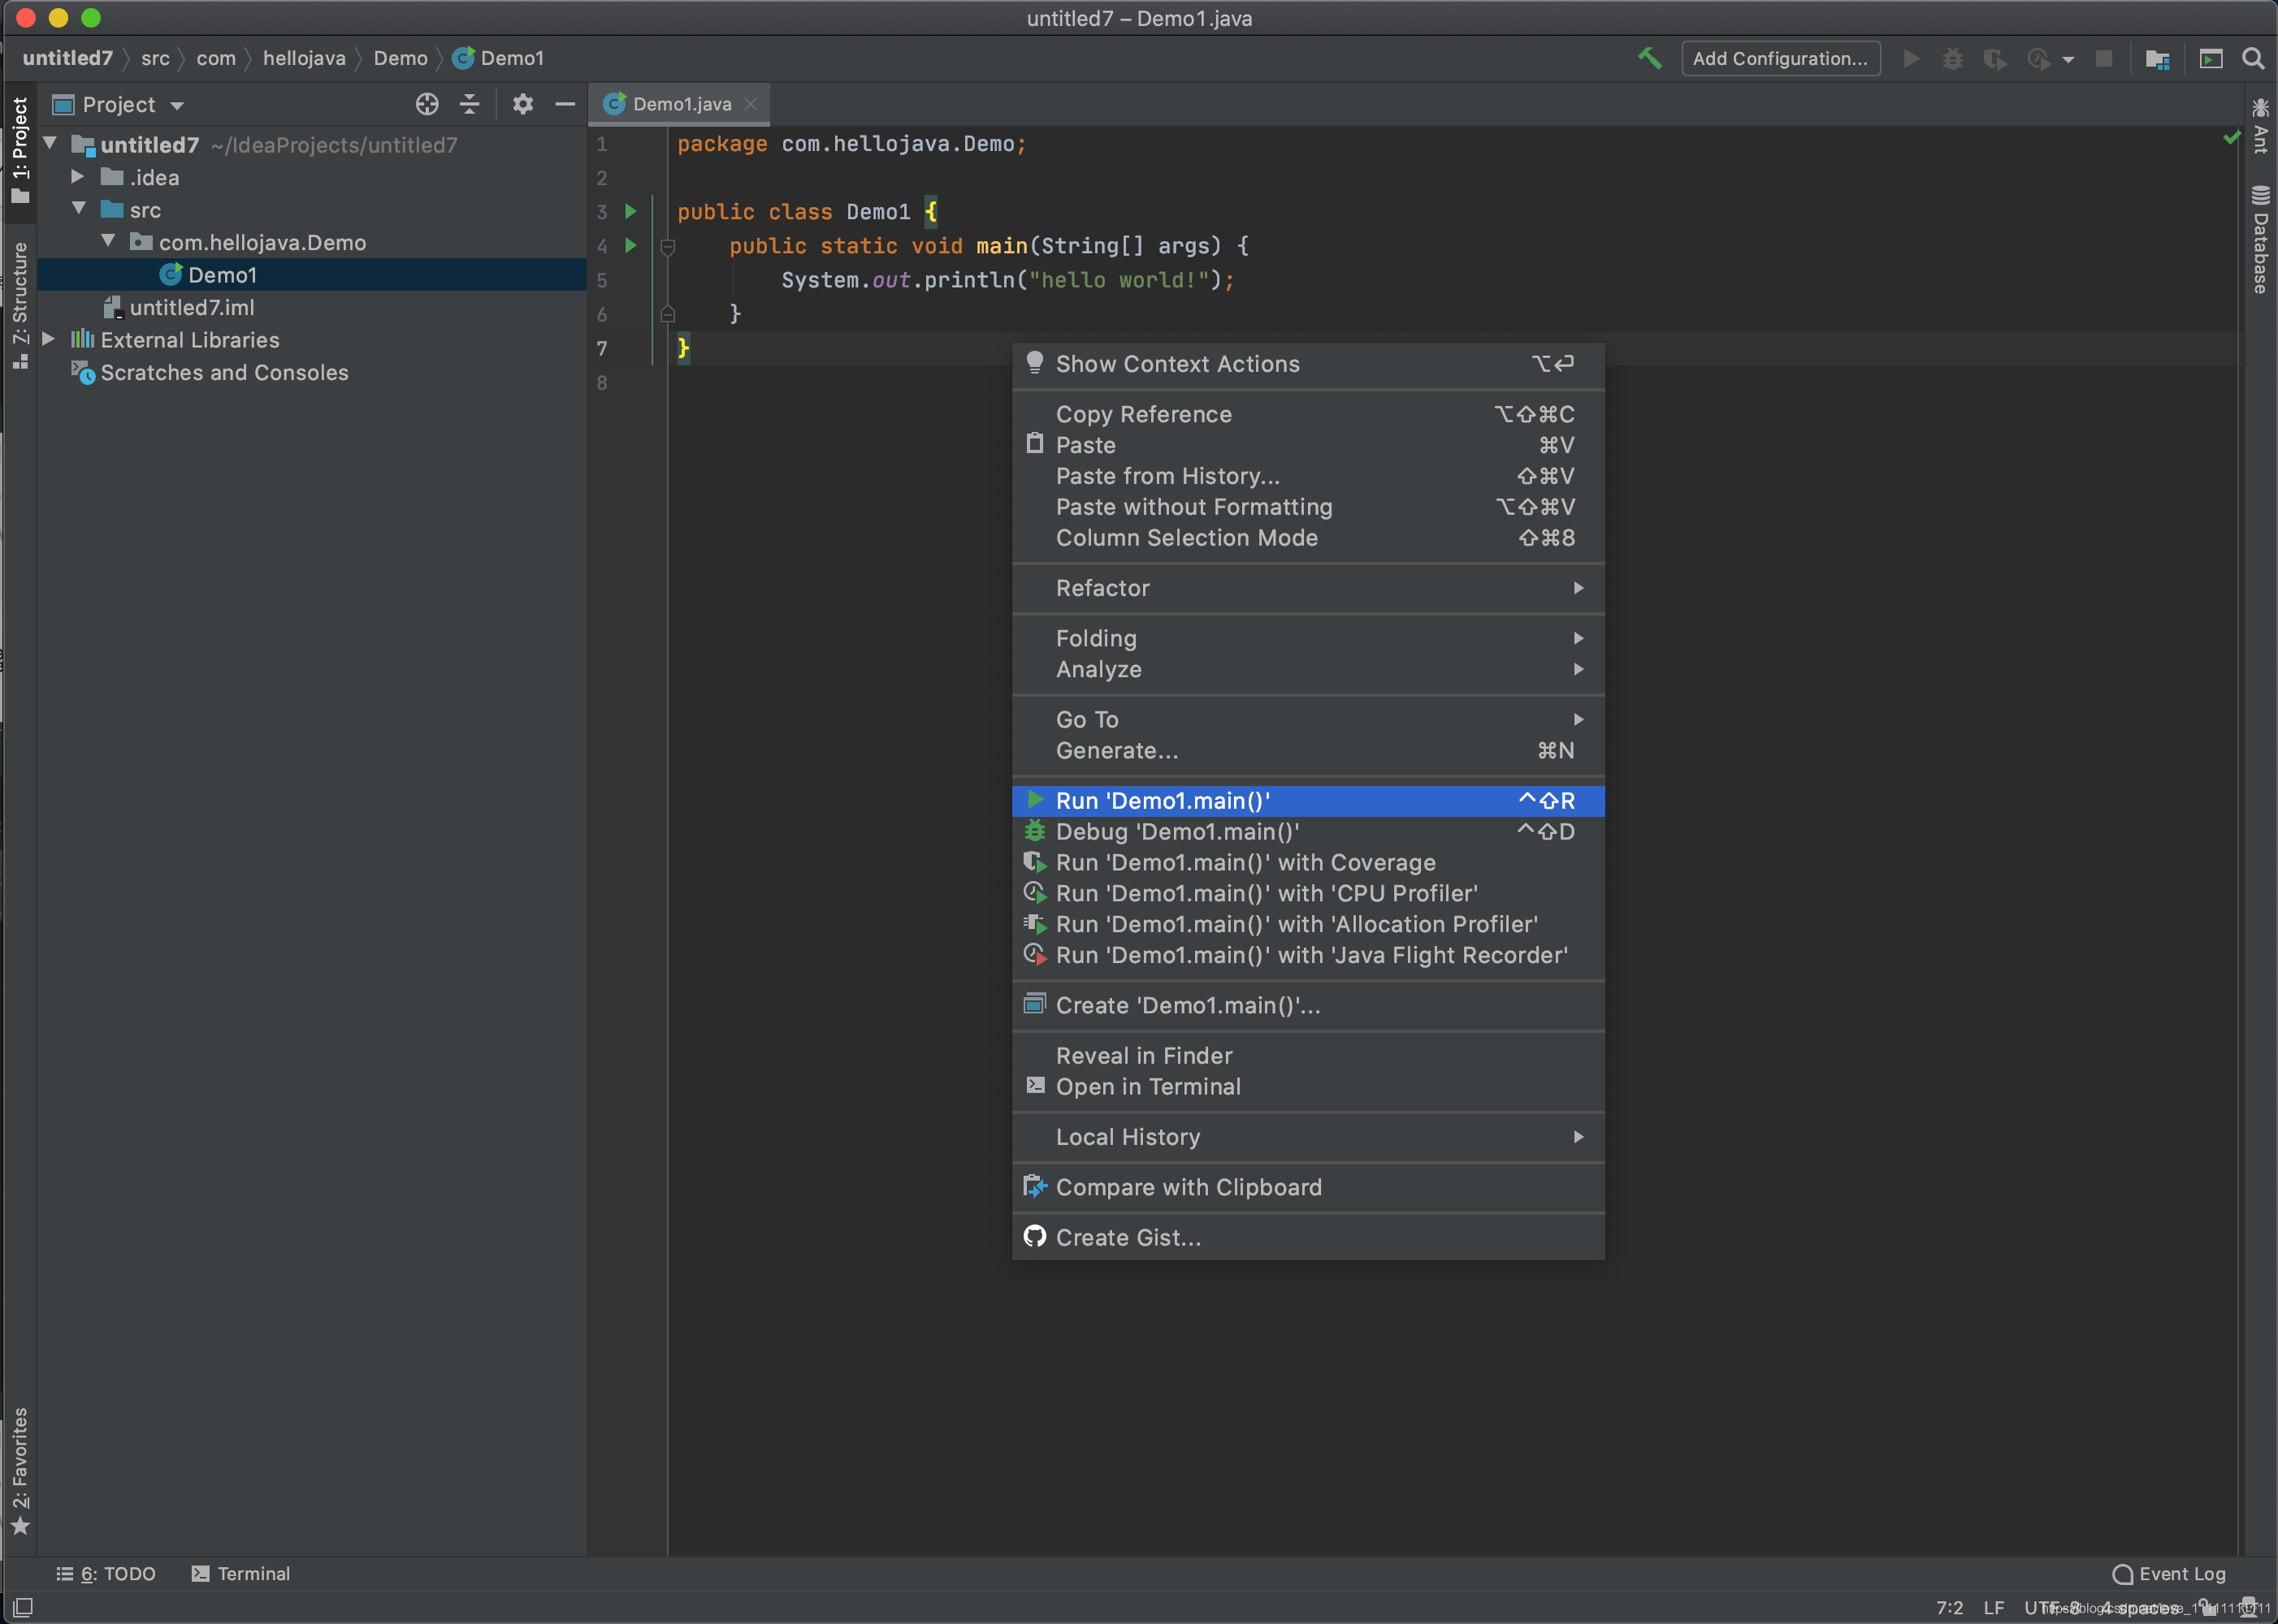
Task: Expand External Libraries node
Action: (x=49, y=339)
